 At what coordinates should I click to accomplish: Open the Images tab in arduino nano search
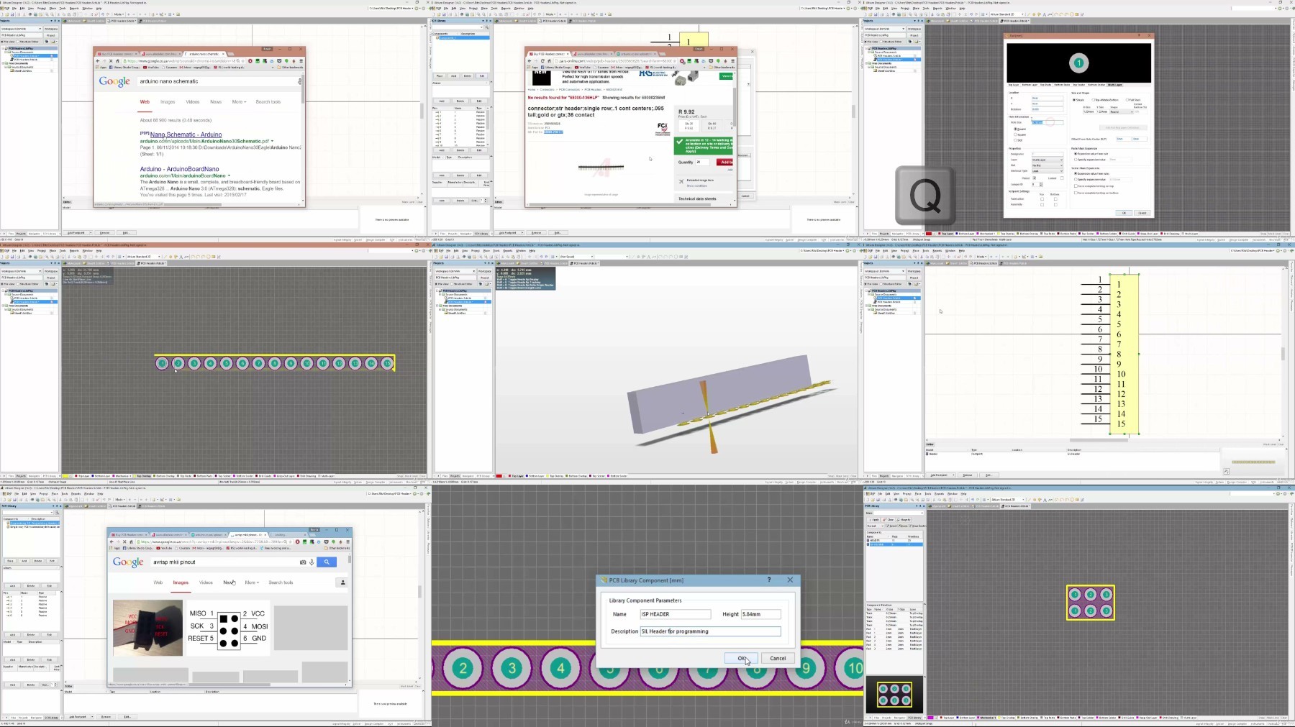[x=168, y=102]
